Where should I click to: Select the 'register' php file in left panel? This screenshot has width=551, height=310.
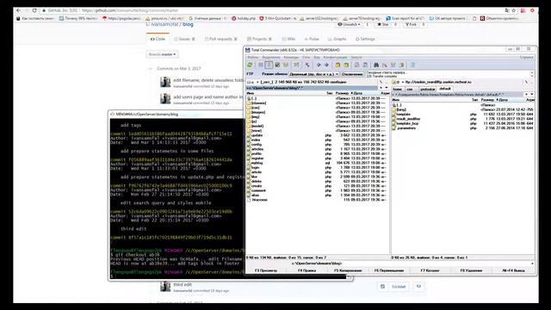tap(257, 158)
